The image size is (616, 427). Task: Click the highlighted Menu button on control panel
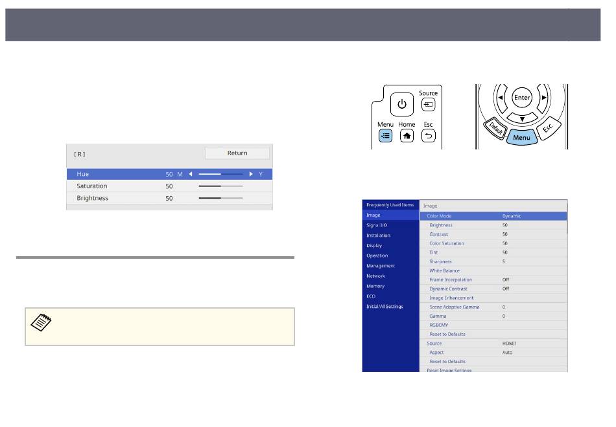pyautogui.click(x=385, y=136)
